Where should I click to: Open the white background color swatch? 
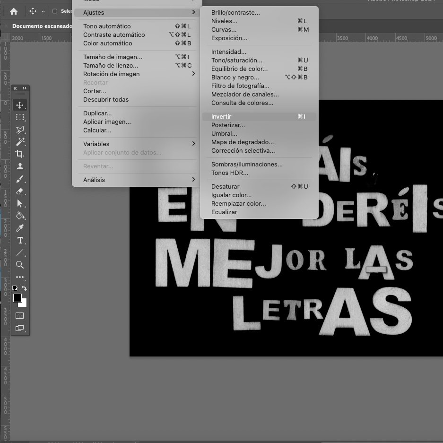point(24,304)
